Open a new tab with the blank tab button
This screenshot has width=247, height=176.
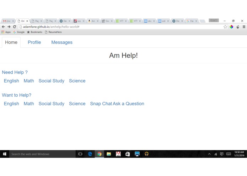point(203,21)
